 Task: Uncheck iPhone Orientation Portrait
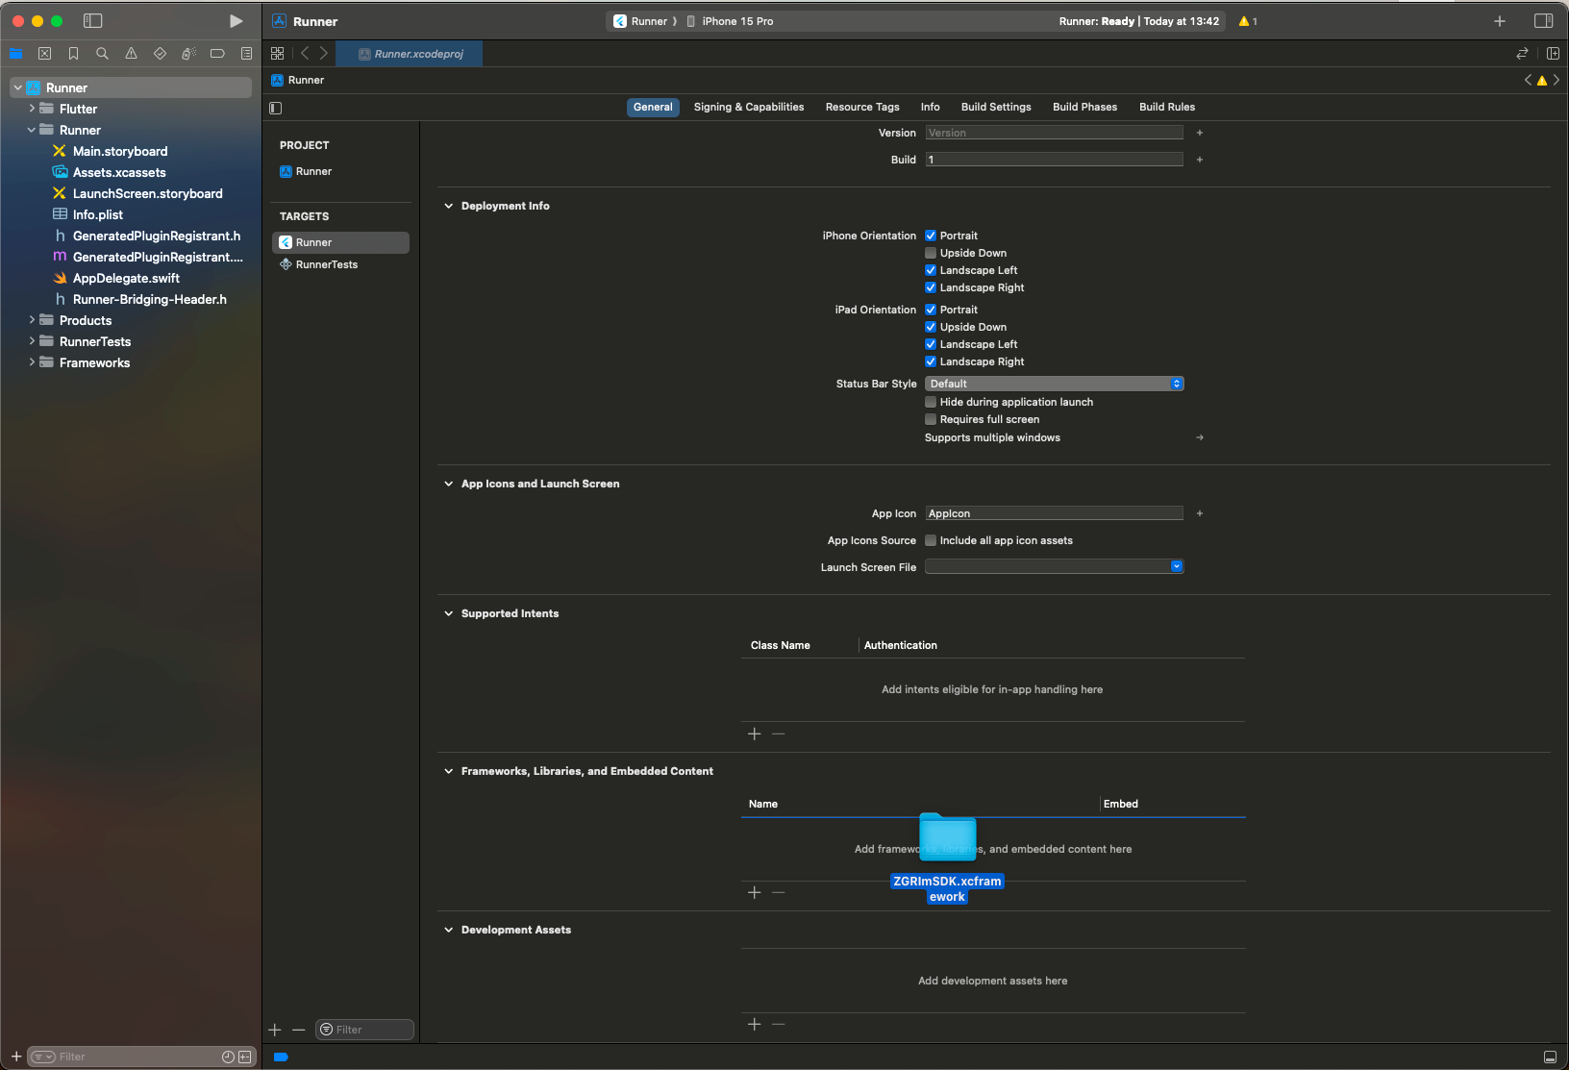click(x=931, y=236)
